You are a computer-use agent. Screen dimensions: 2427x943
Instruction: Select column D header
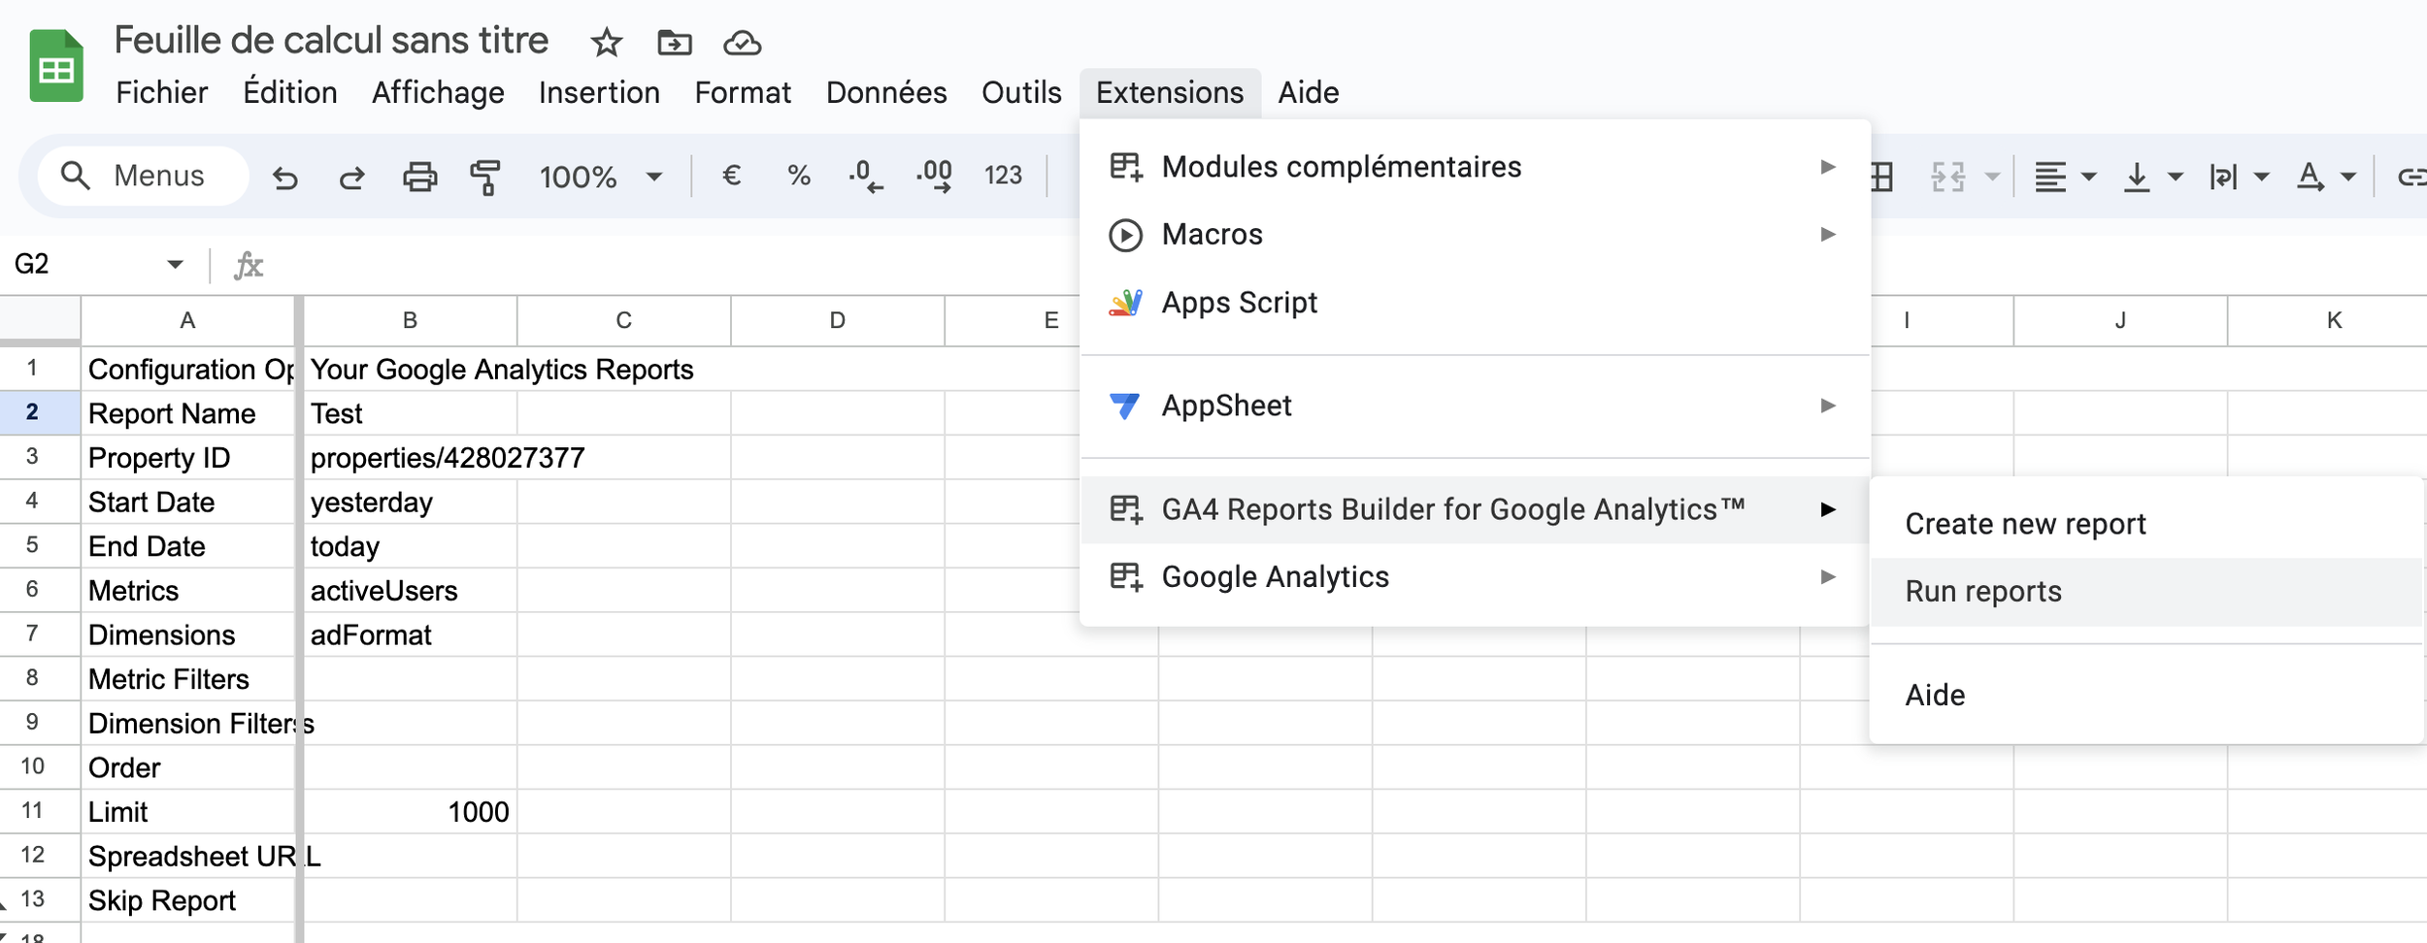[837, 320]
